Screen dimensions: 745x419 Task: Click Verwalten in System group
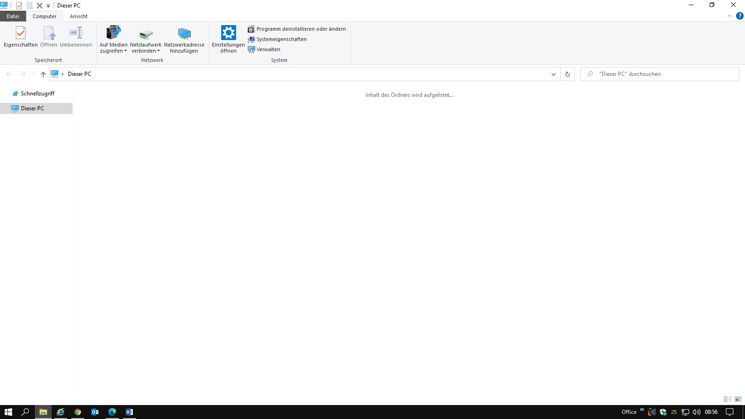pos(264,49)
